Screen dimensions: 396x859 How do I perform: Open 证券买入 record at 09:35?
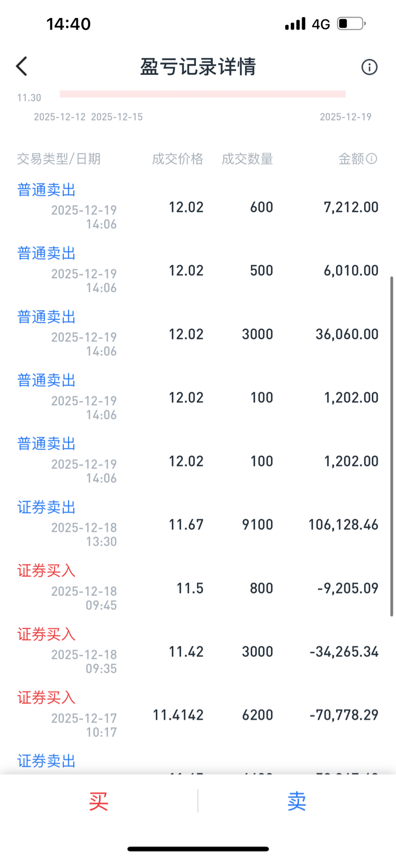tap(198, 652)
